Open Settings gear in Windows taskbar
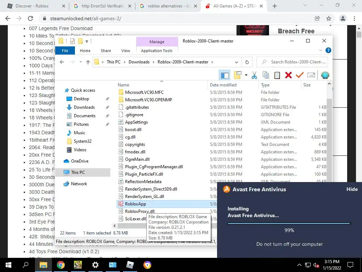This screenshot has width=362, height=272. point(95,265)
